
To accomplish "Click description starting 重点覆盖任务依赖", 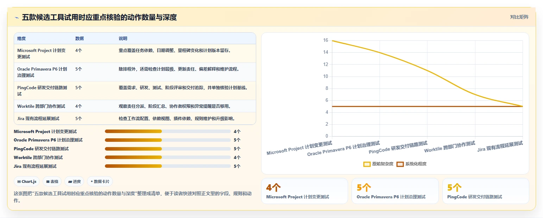I will pyautogui.click(x=175, y=51).
